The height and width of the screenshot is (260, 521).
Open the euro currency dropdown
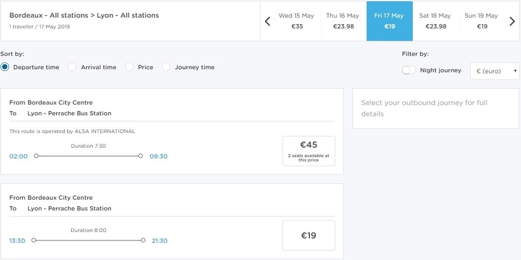tap(494, 71)
